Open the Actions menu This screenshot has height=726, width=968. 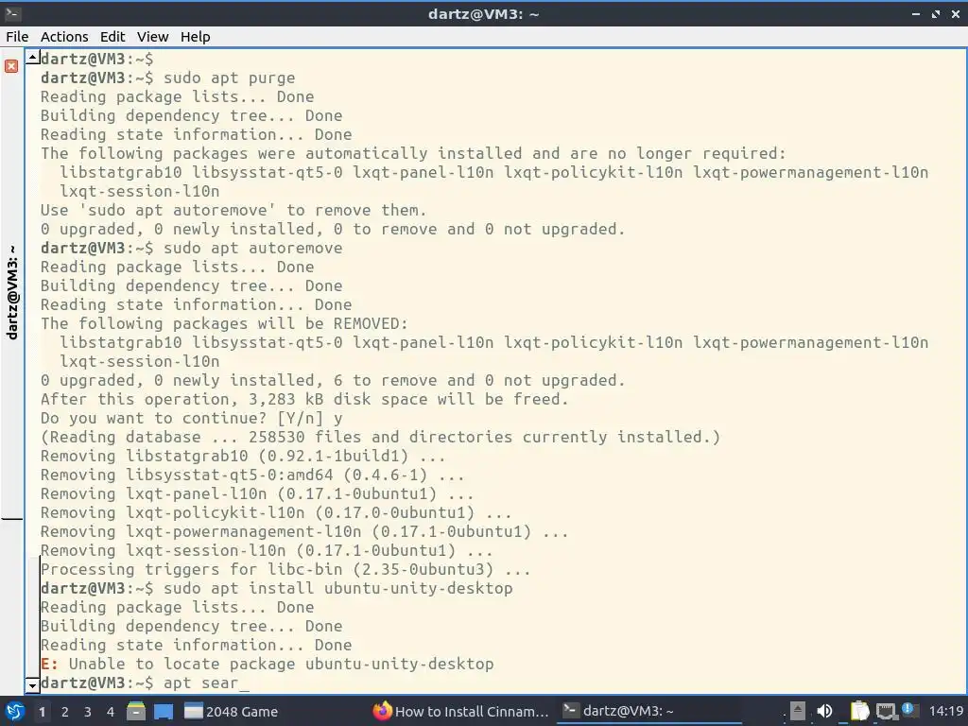[64, 37]
